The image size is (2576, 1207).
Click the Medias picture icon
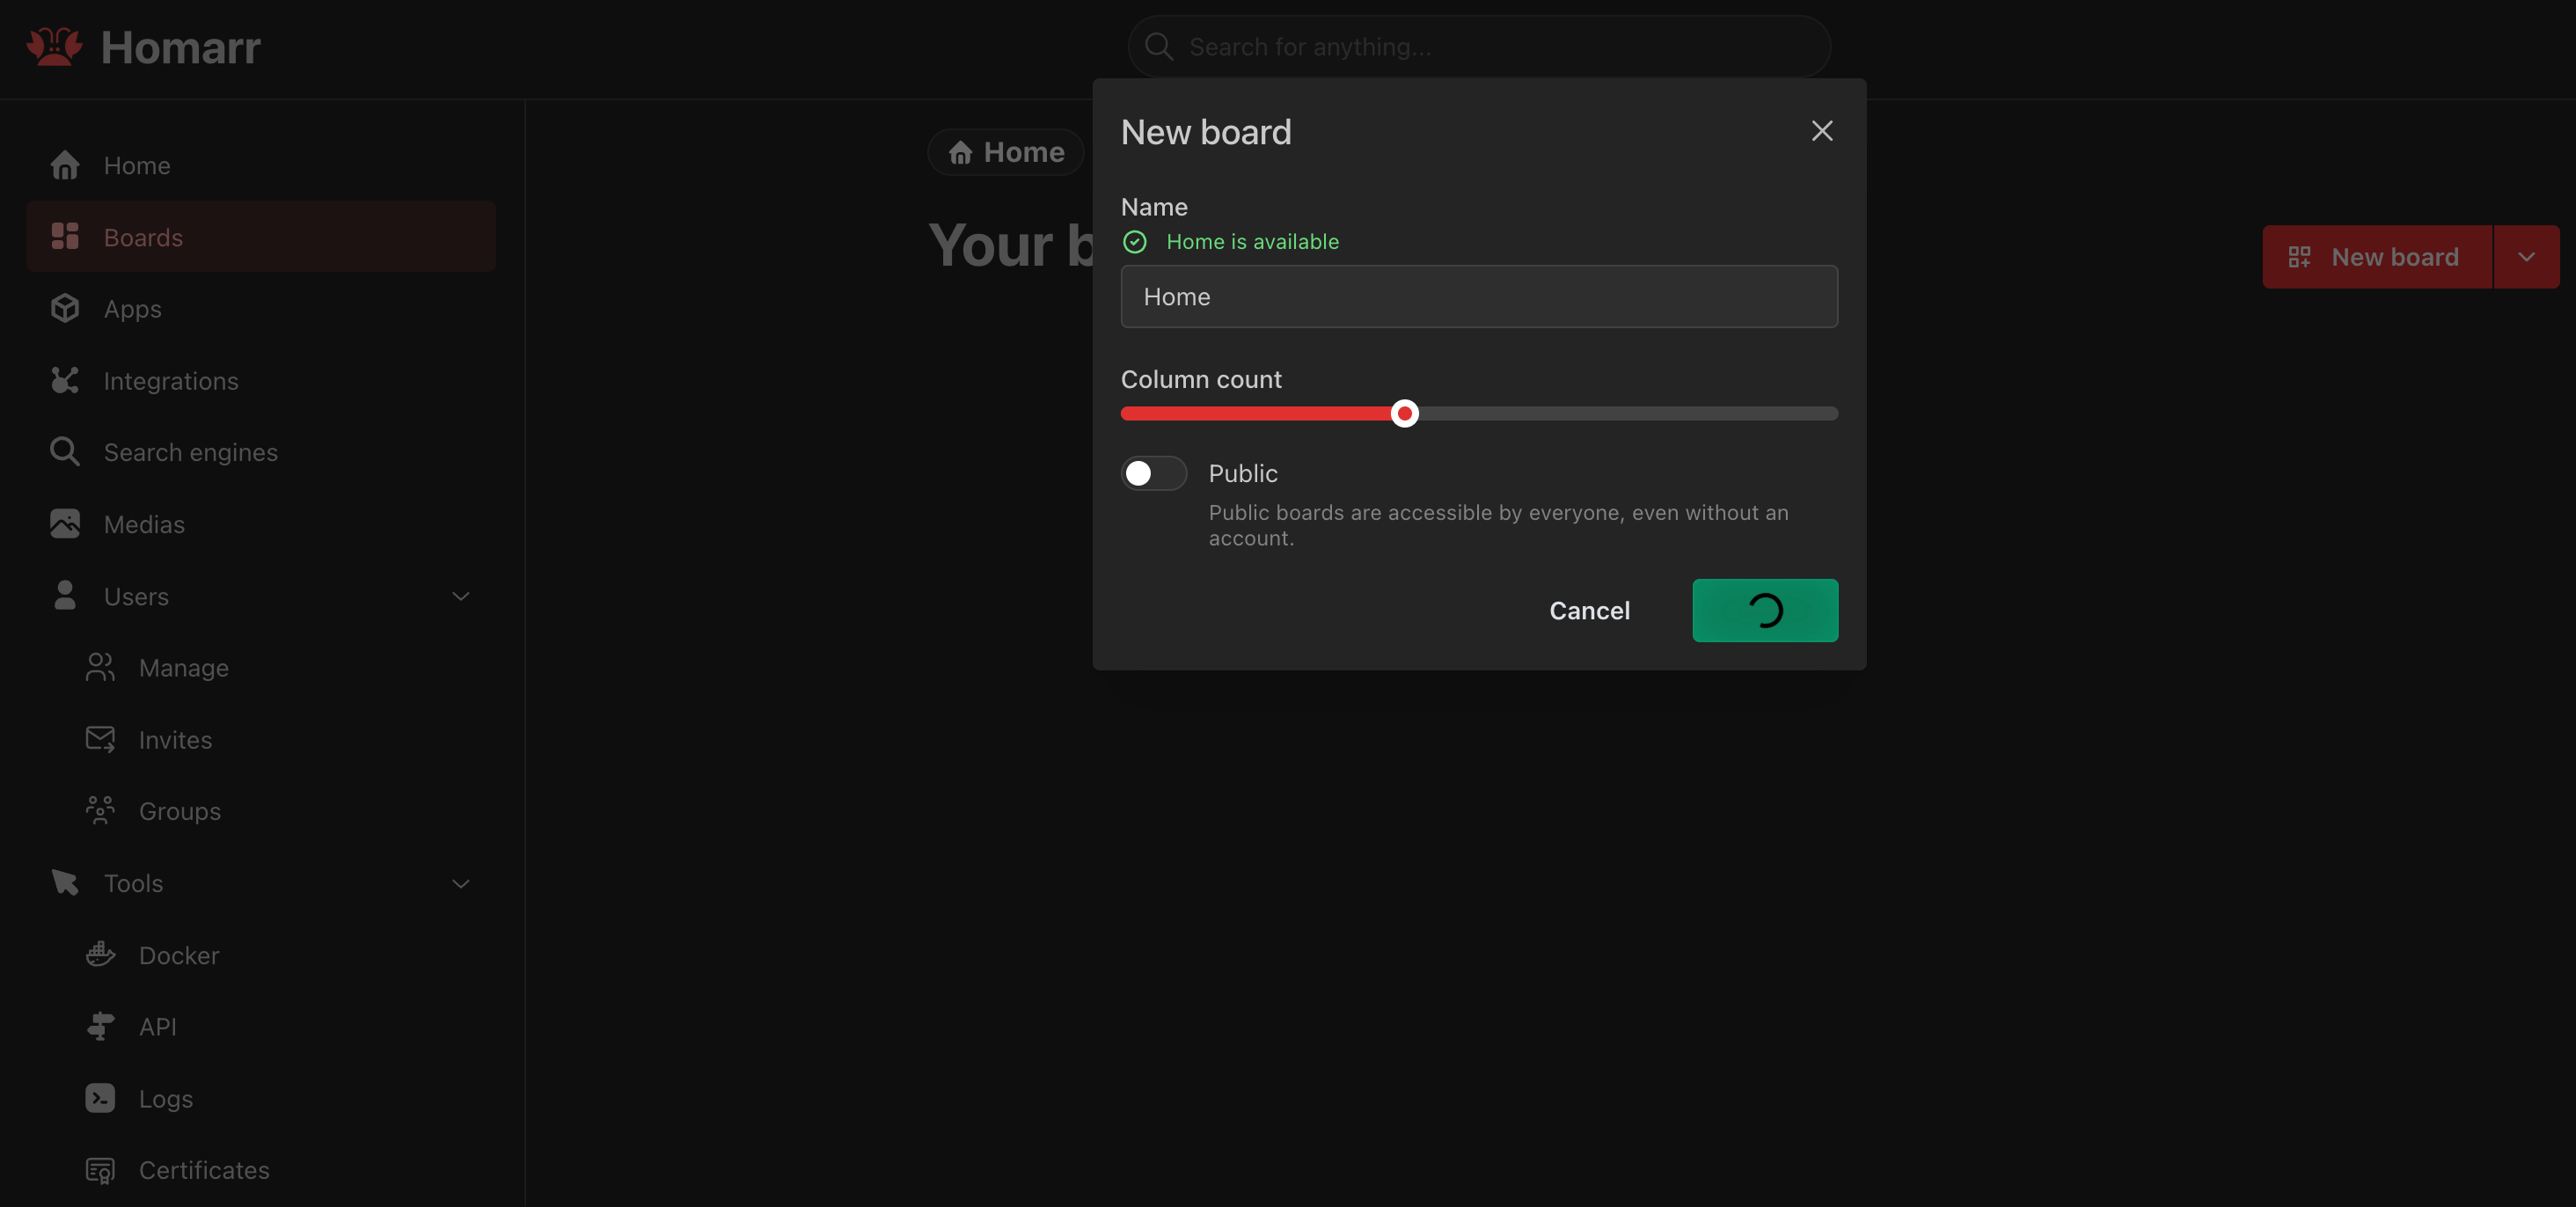(x=65, y=524)
